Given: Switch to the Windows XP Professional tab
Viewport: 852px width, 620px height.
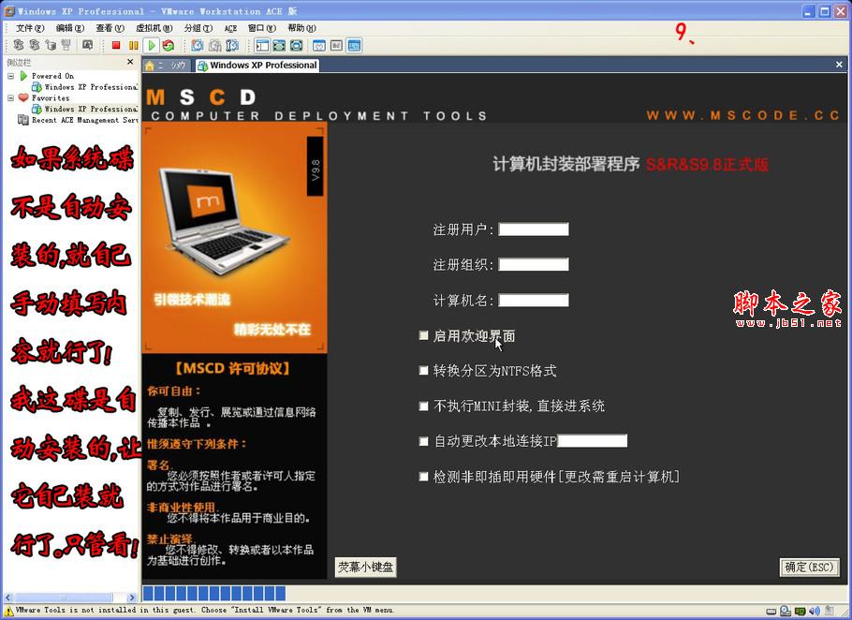Looking at the screenshot, I should coord(259,66).
